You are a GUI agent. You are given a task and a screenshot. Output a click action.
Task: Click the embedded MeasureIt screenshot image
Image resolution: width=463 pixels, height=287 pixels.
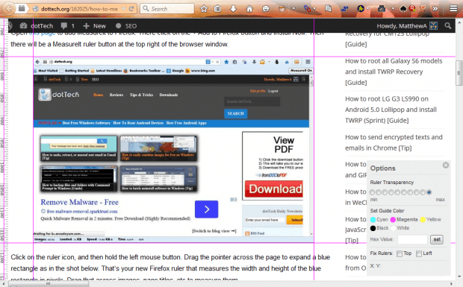click(x=173, y=150)
